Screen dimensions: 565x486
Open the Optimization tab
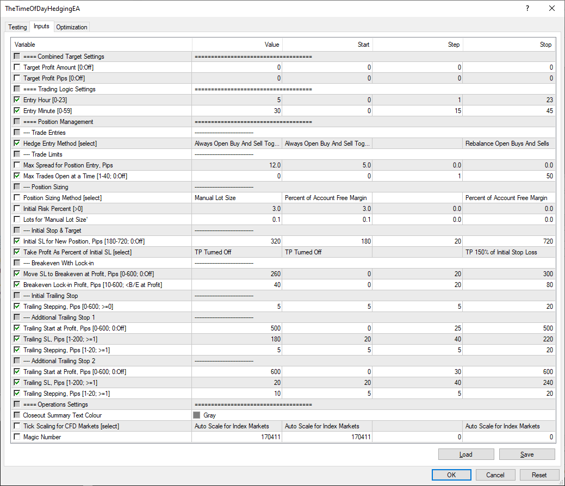click(72, 27)
